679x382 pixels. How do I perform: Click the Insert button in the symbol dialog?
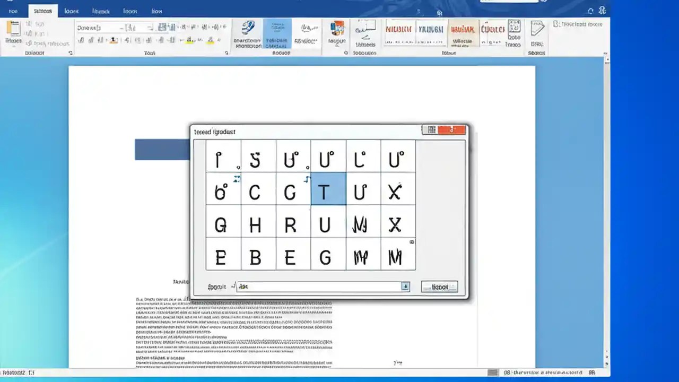click(439, 286)
